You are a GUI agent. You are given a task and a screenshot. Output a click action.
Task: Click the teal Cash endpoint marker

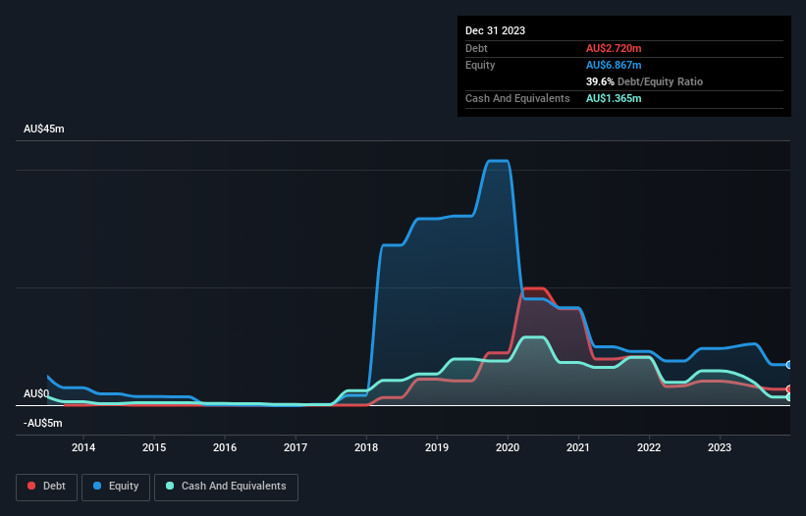tap(789, 397)
